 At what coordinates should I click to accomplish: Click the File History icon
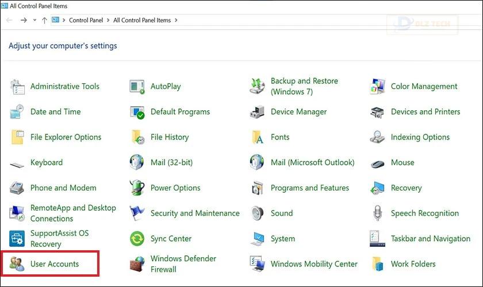coord(137,137)
